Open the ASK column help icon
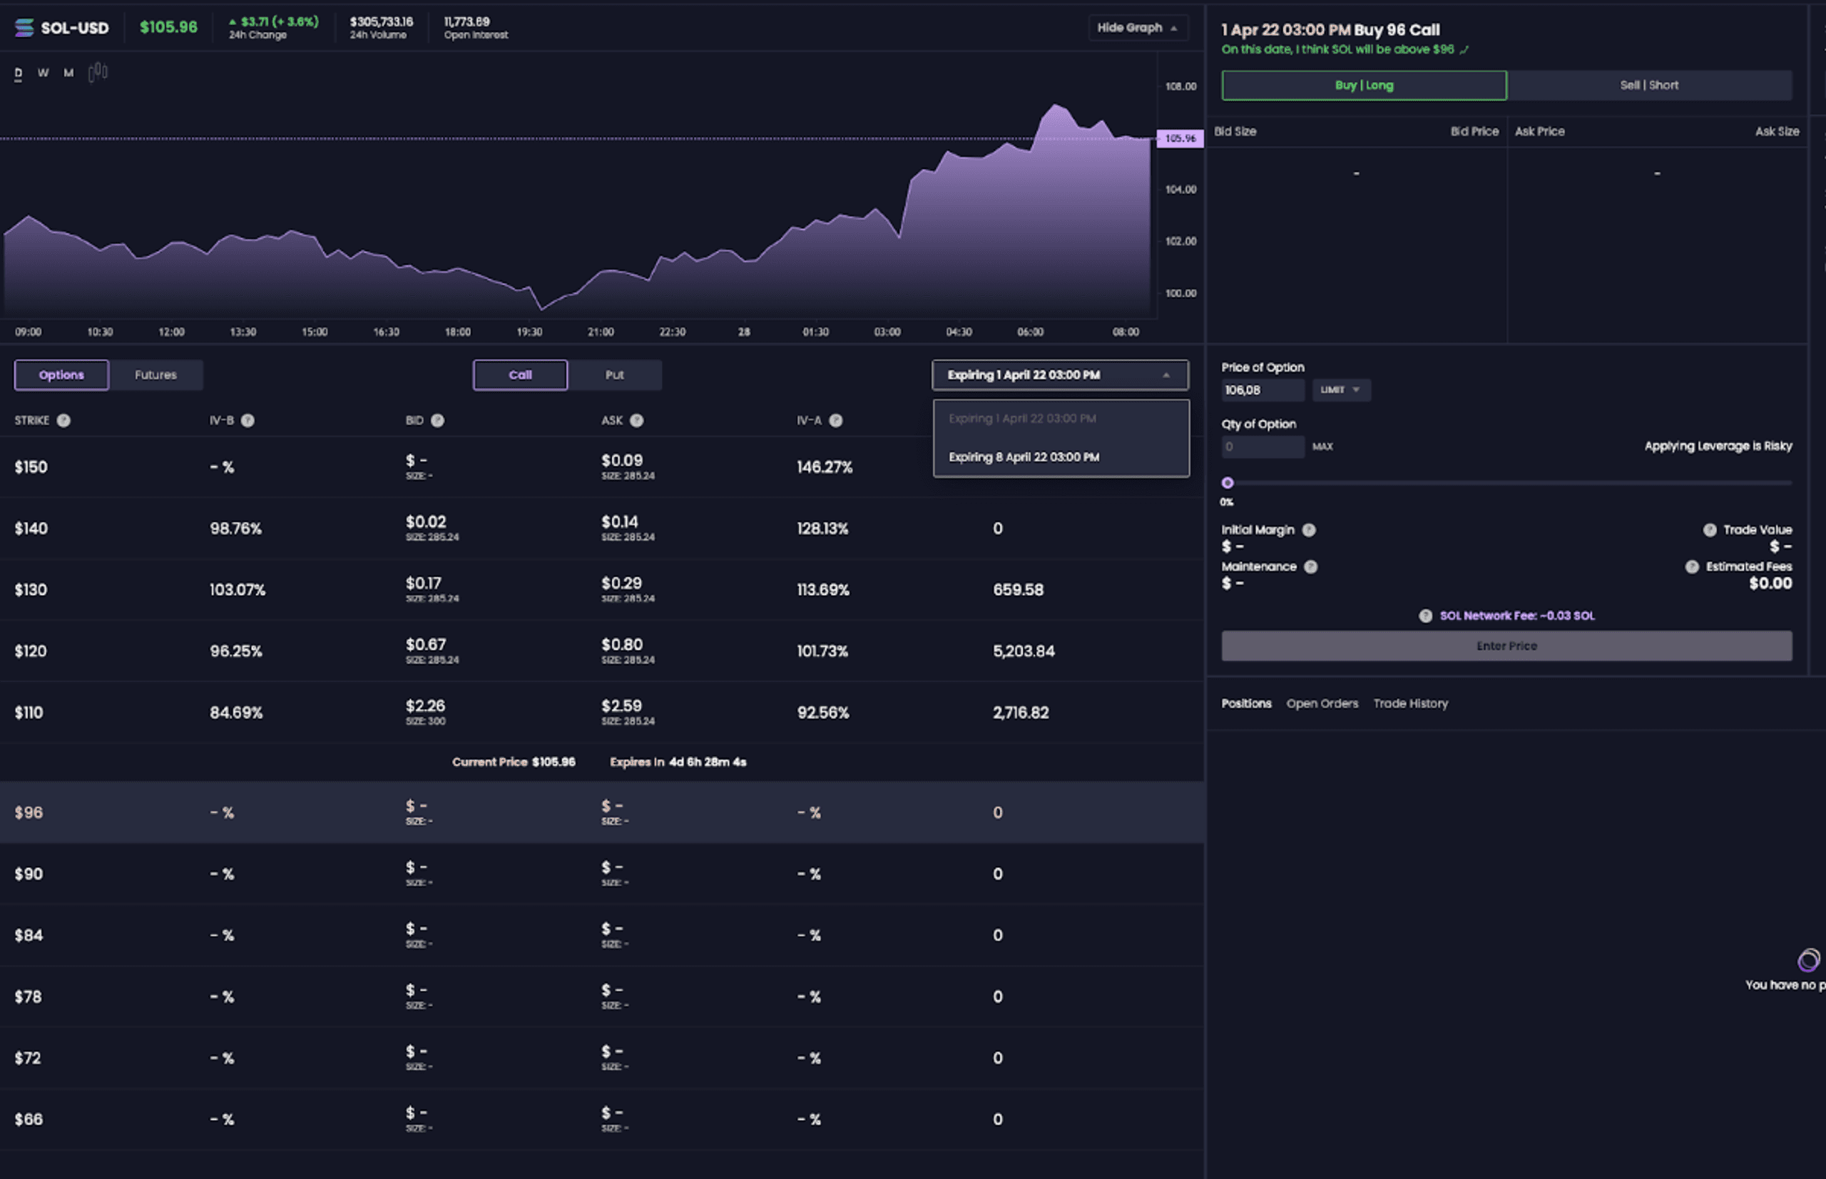The width and height of the screenshot is (1826, 1179). click(636, 420)
